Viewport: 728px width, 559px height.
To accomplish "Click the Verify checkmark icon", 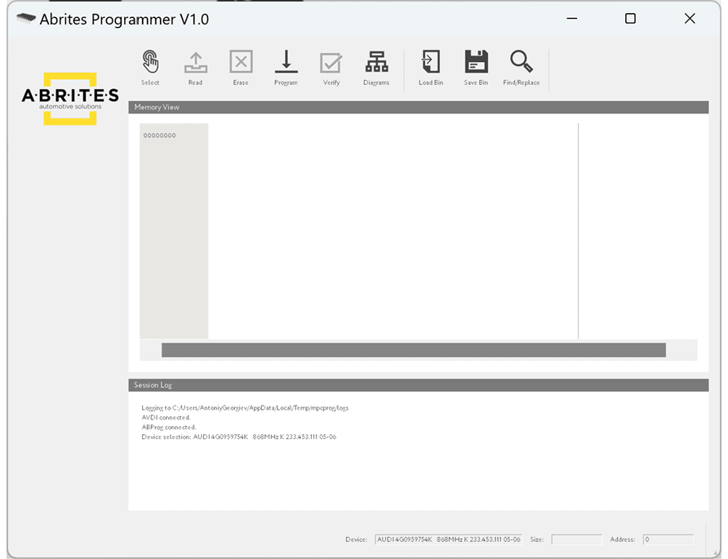I will pyautogui.click(x=331, y=64).
